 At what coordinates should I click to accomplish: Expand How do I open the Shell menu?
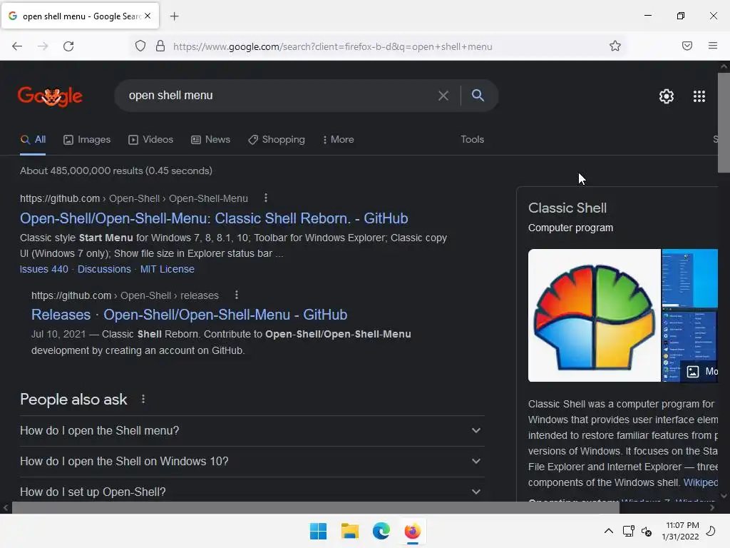[252, 430]
